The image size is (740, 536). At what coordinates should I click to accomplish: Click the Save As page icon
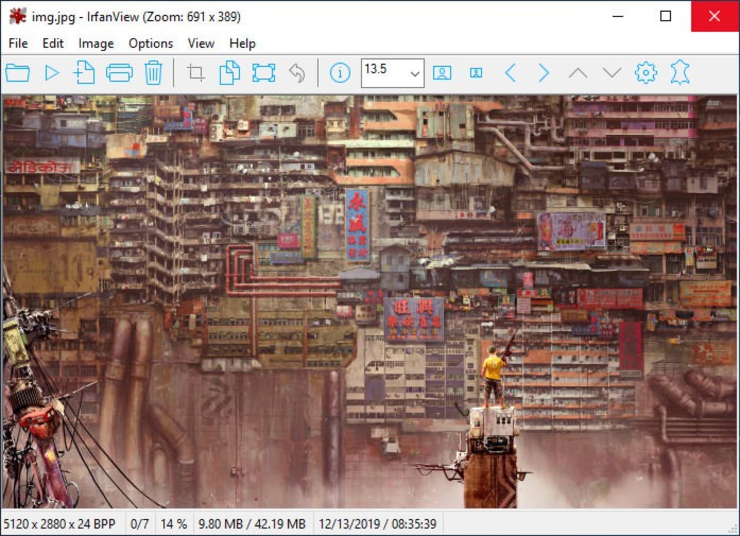[x=84, y=72]
